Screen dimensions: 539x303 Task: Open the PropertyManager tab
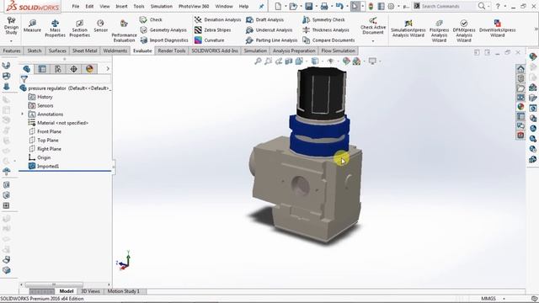(42, 69)
